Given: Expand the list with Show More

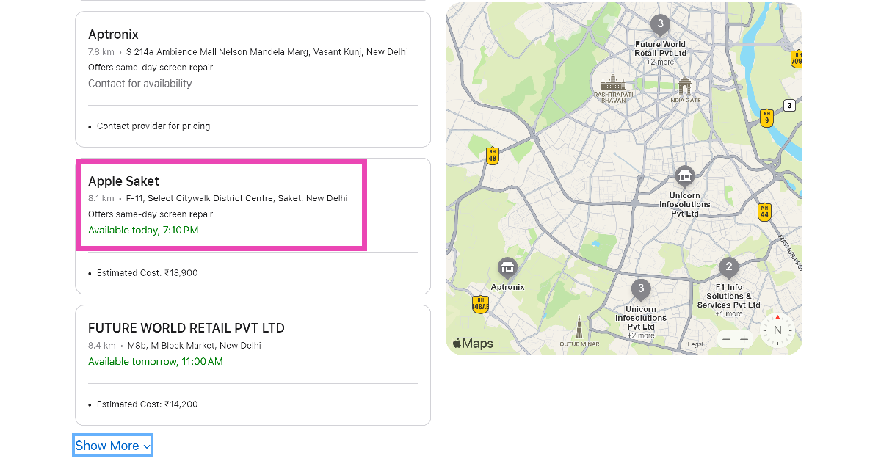Looking at the screenshot, I should tap(113, 446).
